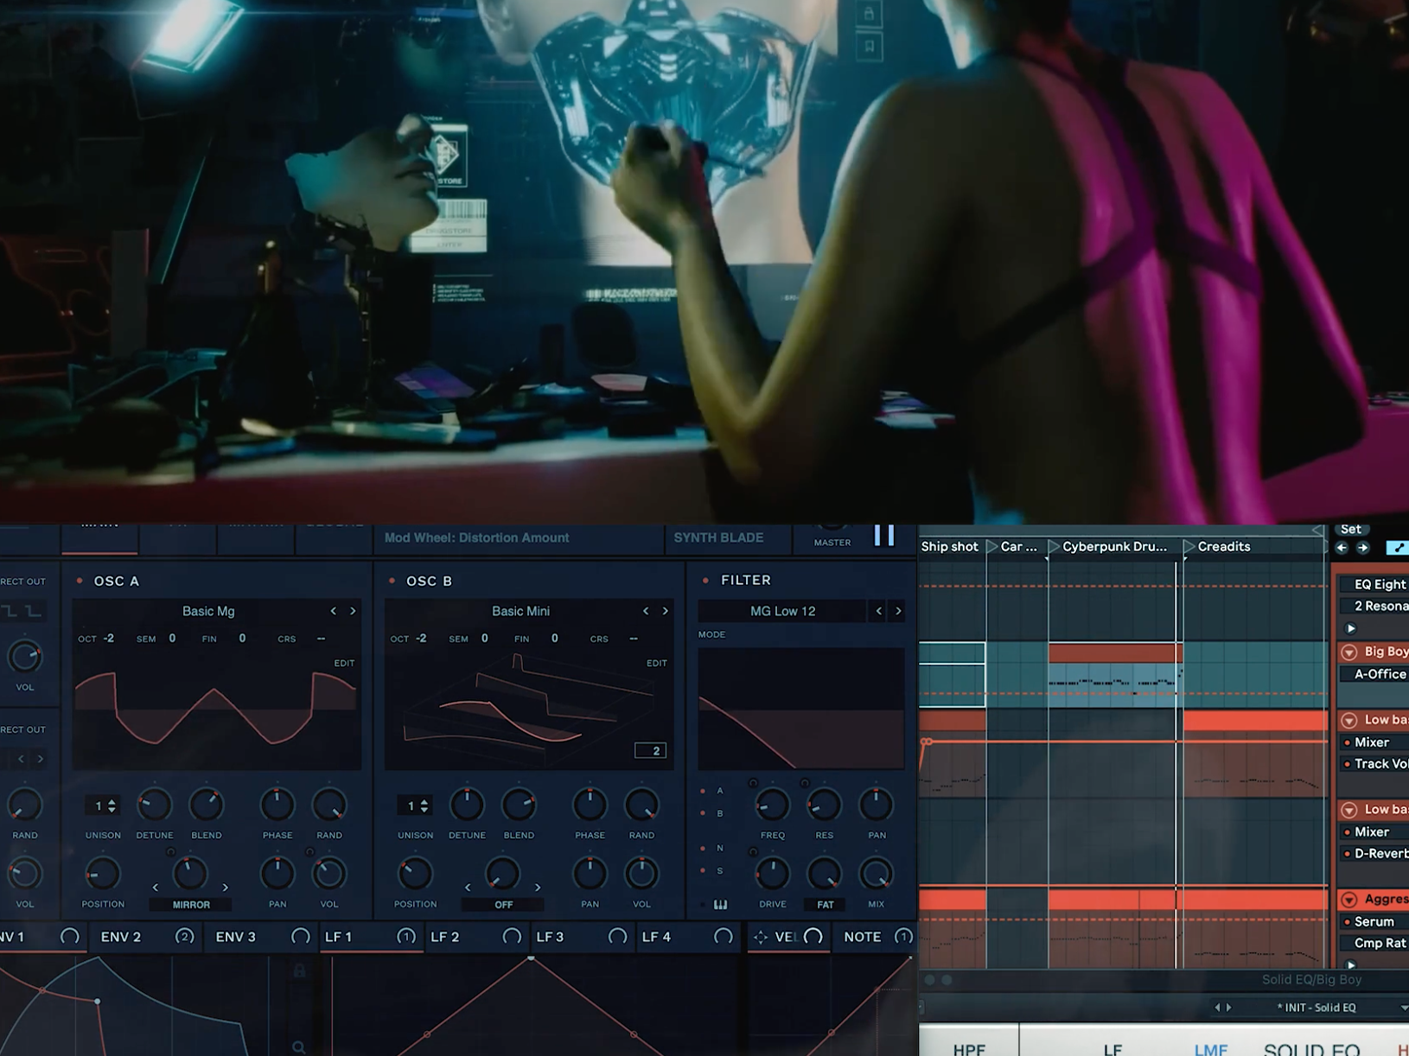Screen dimensions: 1409x1056
Task: Click the FAT filter button
Action: 826,905
